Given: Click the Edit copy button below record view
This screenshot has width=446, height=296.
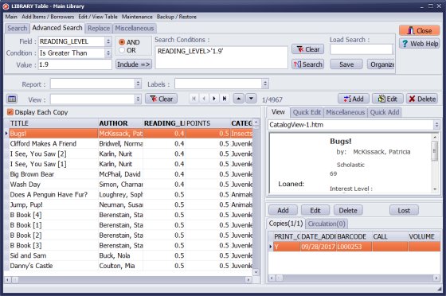Looking at the screenshot, I should 315,210.
